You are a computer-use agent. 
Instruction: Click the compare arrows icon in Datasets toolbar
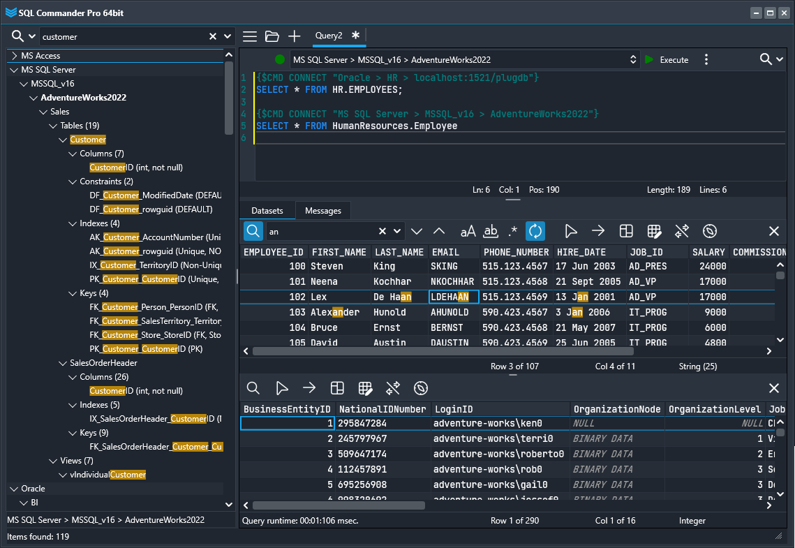pyautogui.click(x=681, y=231)
